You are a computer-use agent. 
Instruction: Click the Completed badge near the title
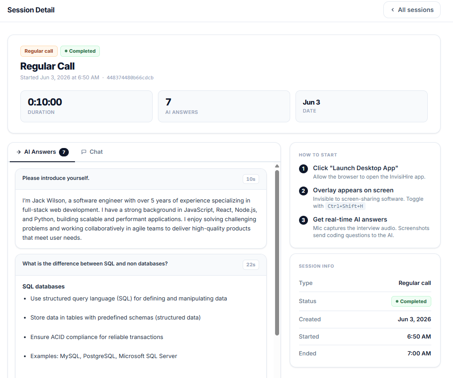[x=80, y=51]
